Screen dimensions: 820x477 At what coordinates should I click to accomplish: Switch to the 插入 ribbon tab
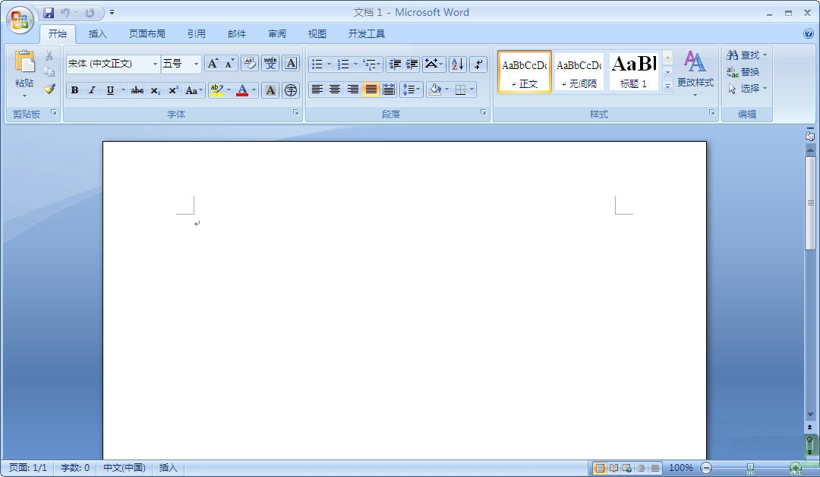tap(98, 34)
